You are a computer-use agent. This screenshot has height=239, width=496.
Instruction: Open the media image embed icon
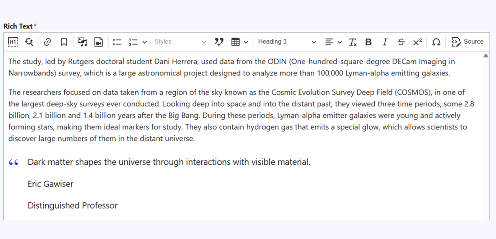pyautogui.click(x=82, y=42)
